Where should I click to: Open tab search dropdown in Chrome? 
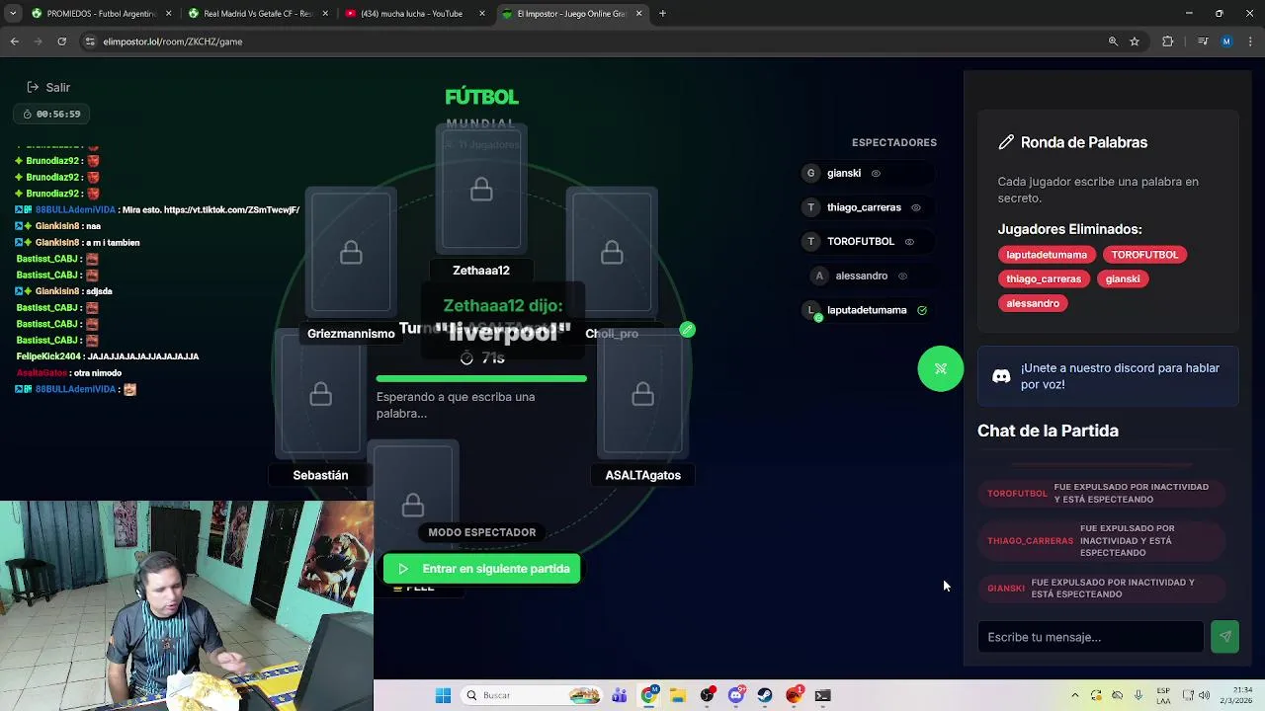tap(13, 13)
